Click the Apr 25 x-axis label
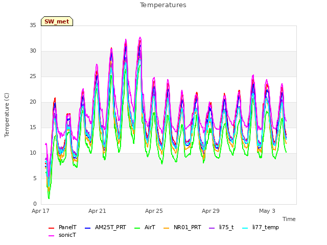 pos(154,211)
